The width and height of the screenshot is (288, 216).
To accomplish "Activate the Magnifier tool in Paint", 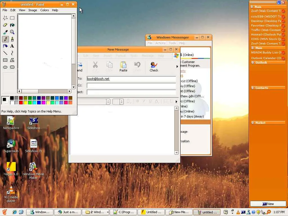I will coord(12,32).
